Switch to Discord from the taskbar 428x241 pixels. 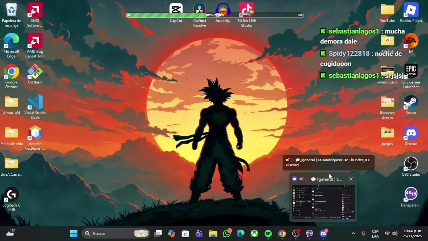pos(323,234)
